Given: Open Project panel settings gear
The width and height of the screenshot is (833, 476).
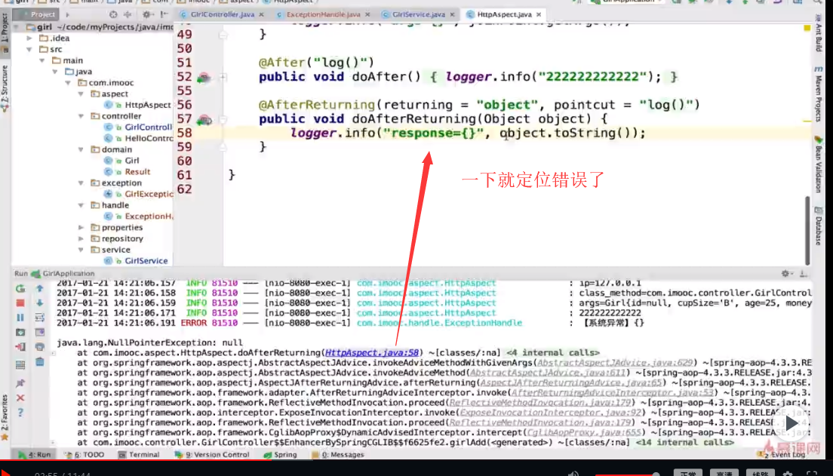Looking at the screenshot, I should 146,14.
